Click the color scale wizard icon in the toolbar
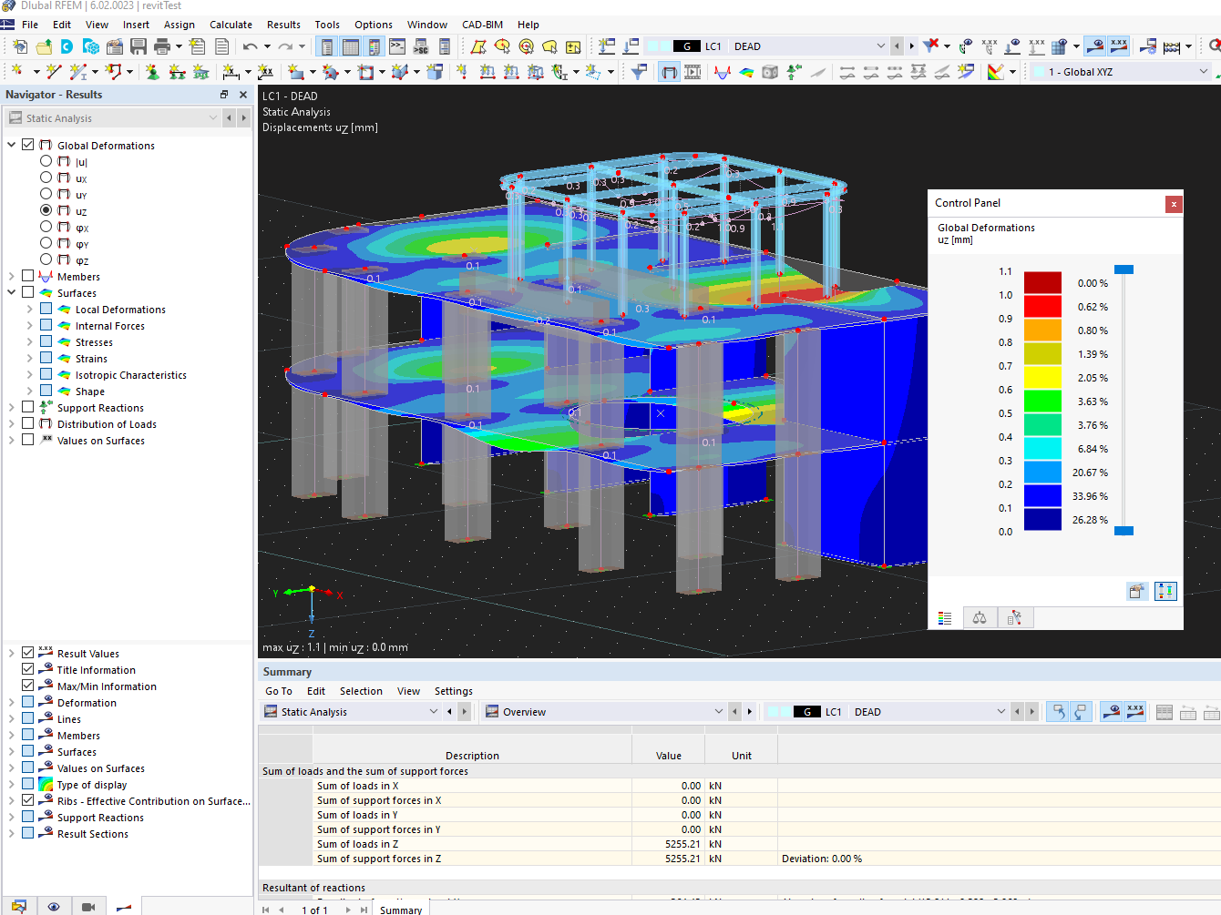Screen dimensions: 1221x915 [x=995, y=71]
